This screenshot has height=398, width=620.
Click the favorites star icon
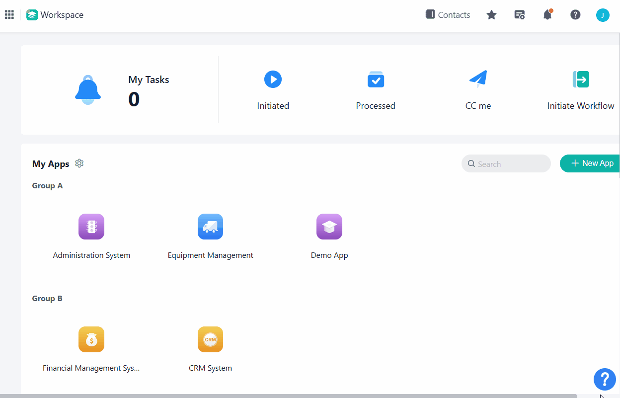(x=491, y=15)
